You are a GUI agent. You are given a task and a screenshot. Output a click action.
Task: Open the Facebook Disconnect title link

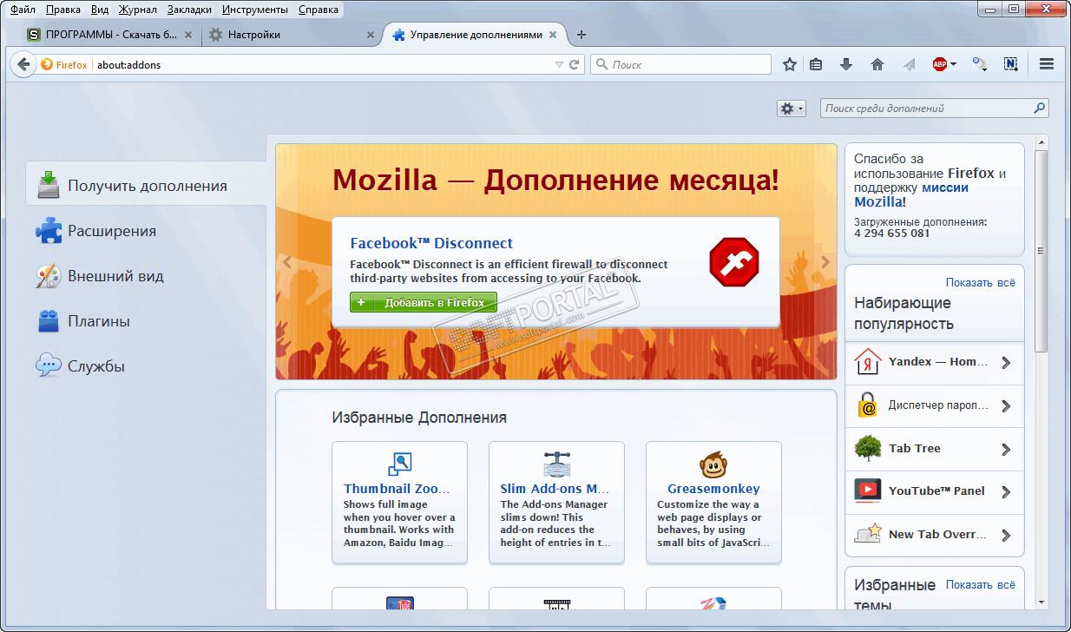tap(431, 243)
